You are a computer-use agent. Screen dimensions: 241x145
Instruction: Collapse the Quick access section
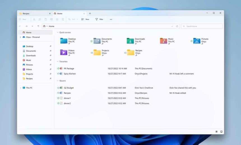click(57, 32)
